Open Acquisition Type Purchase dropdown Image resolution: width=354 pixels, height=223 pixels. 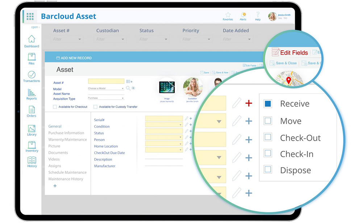106,98
